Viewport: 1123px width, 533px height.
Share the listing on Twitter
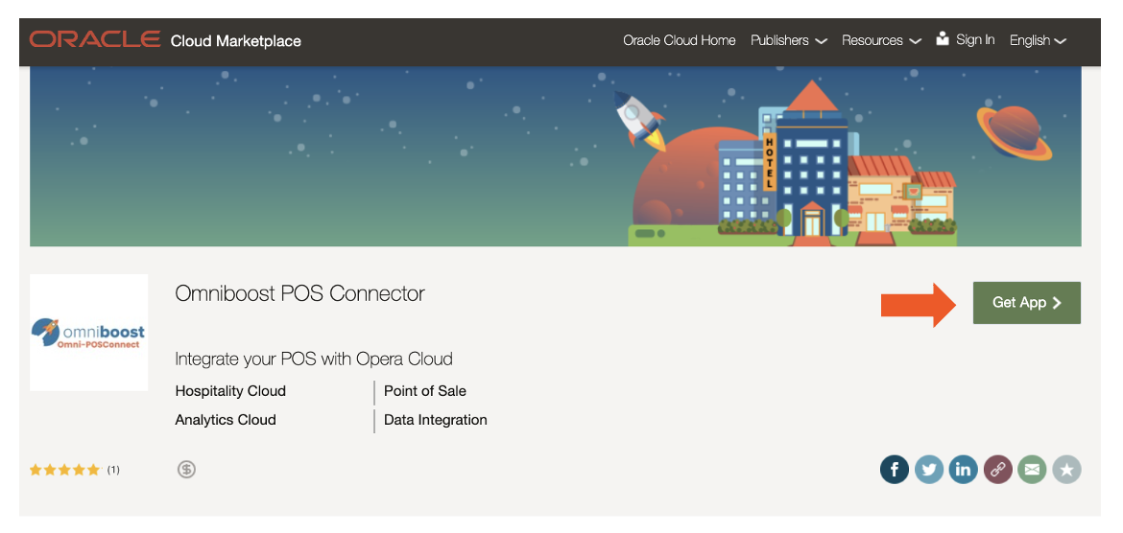(x=928, y=470)
